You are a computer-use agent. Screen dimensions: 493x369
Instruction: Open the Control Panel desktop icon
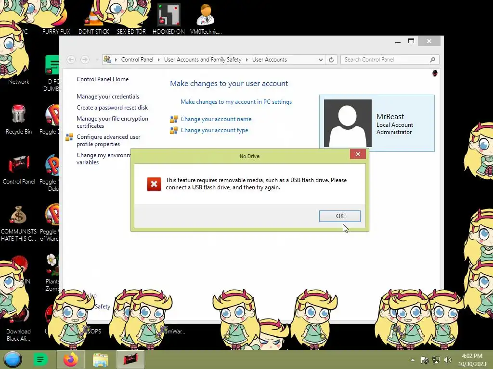point(19,170)
